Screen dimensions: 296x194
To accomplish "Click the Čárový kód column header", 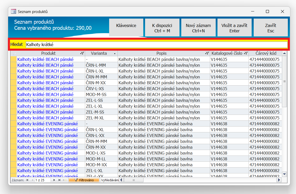I will [265, 53].
